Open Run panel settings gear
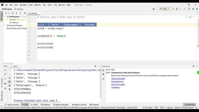Image resolution: width=199 pixels, height=112 pixels. 95,66
